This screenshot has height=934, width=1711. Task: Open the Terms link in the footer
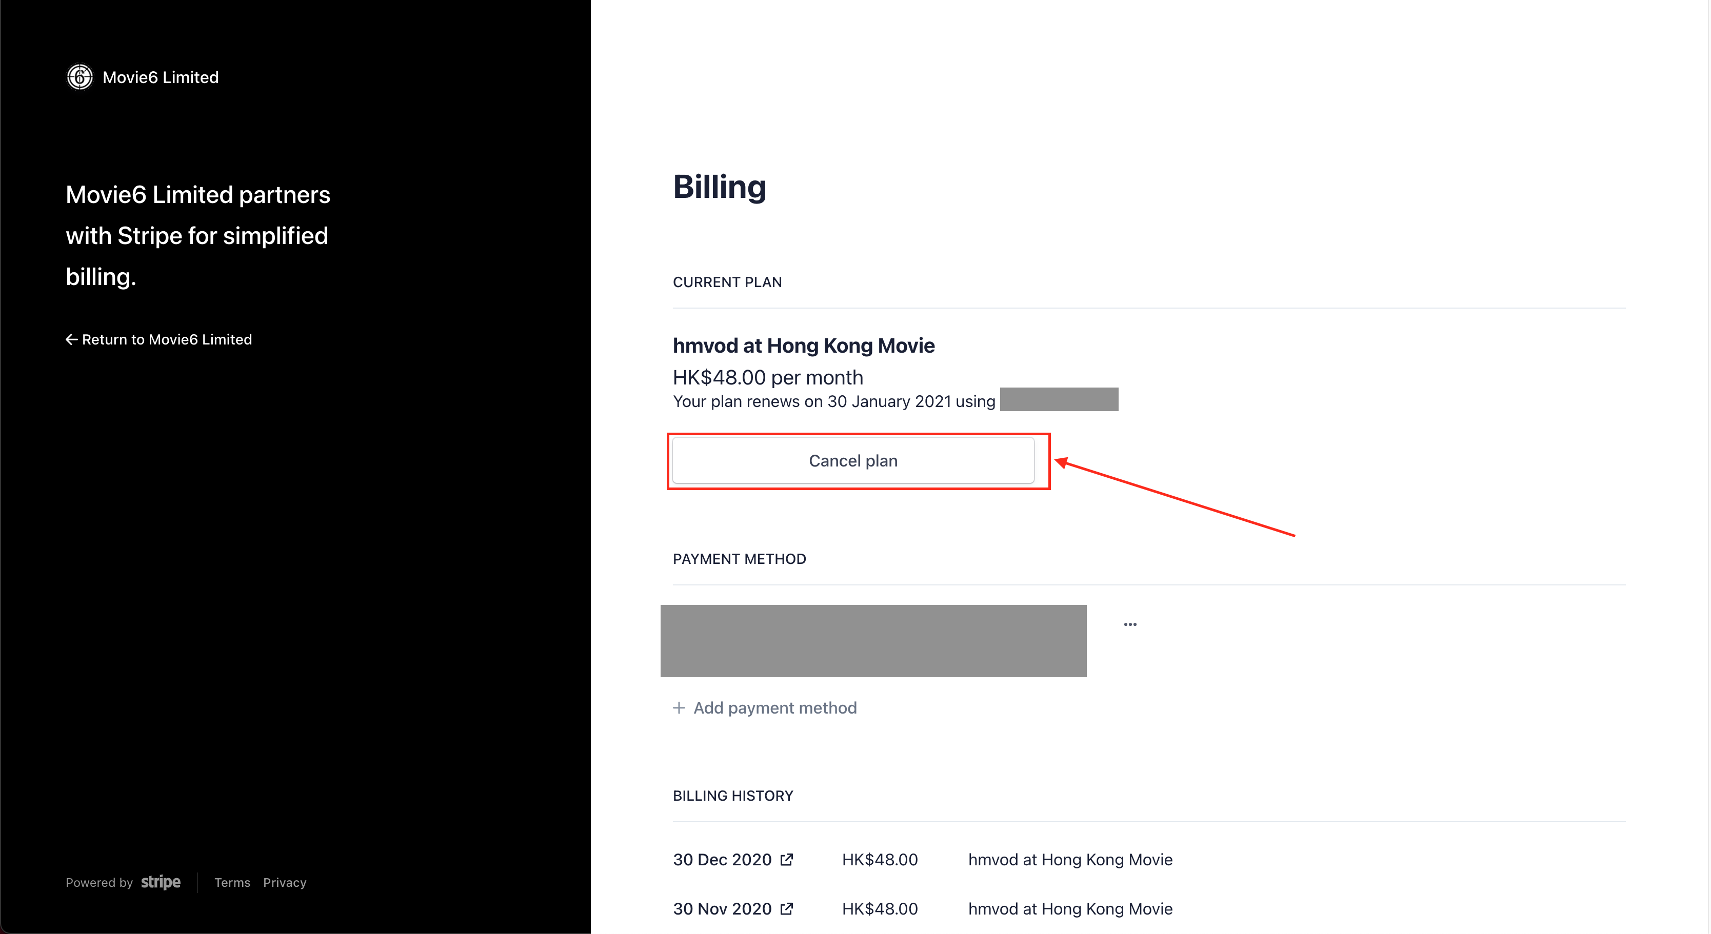232,882
